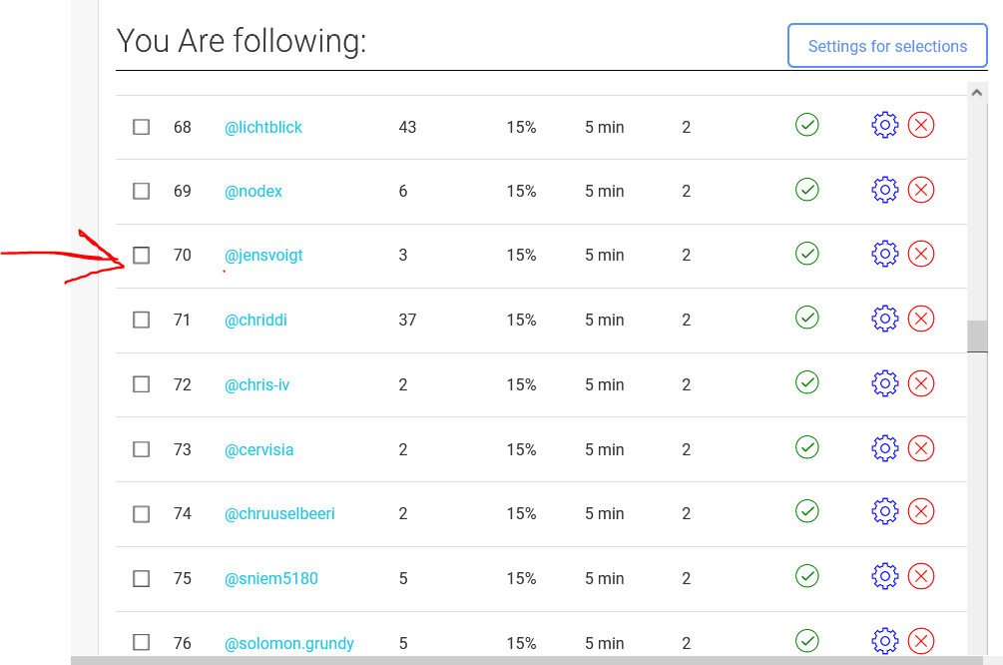1003x665 pixels.
Task: Open settings gear for @lichtblick
Action: pos(884,126)
